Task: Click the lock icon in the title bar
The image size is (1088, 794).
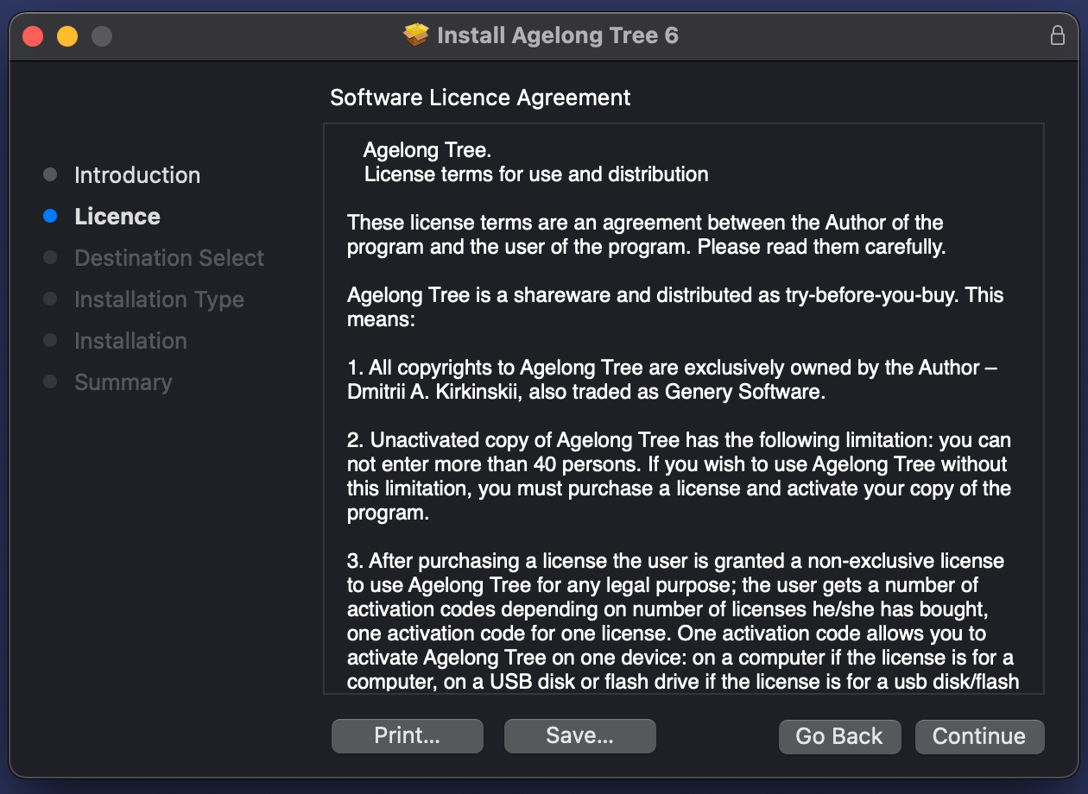Action: coord(1057,35)
